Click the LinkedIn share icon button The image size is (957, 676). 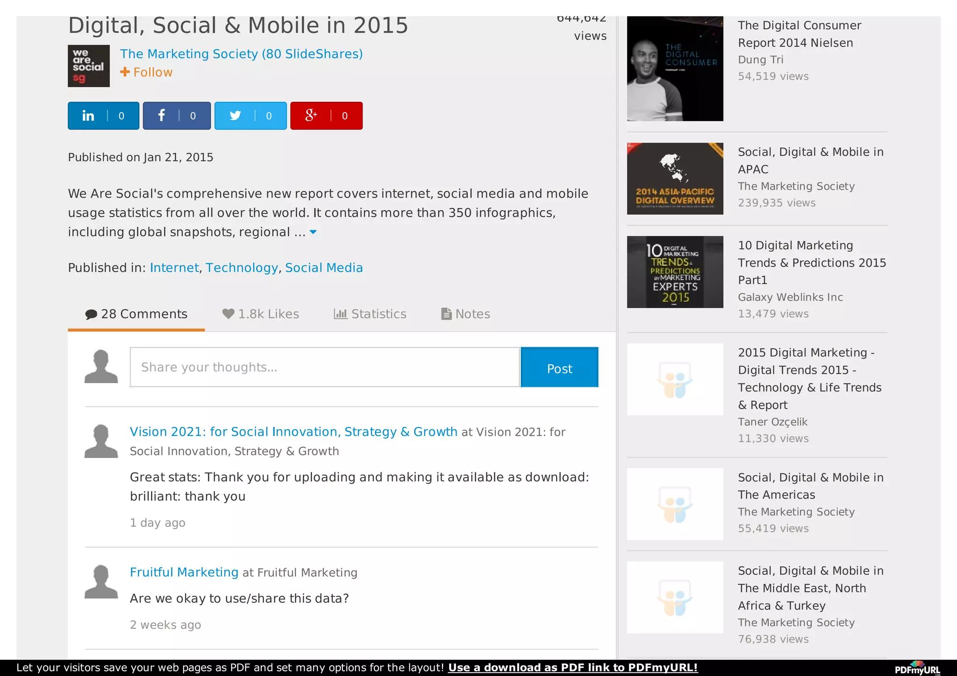coord(103,115)
